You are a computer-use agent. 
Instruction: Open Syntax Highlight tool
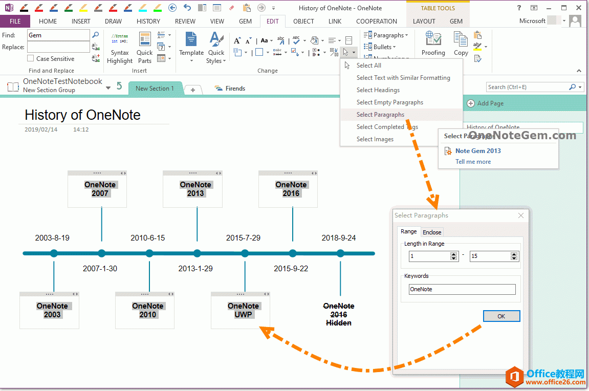tap(119, 48)
